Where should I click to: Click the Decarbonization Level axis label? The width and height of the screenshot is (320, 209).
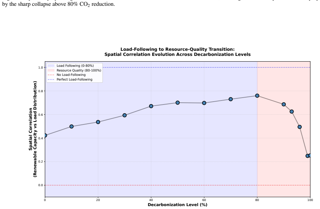[x=177, y=205]
